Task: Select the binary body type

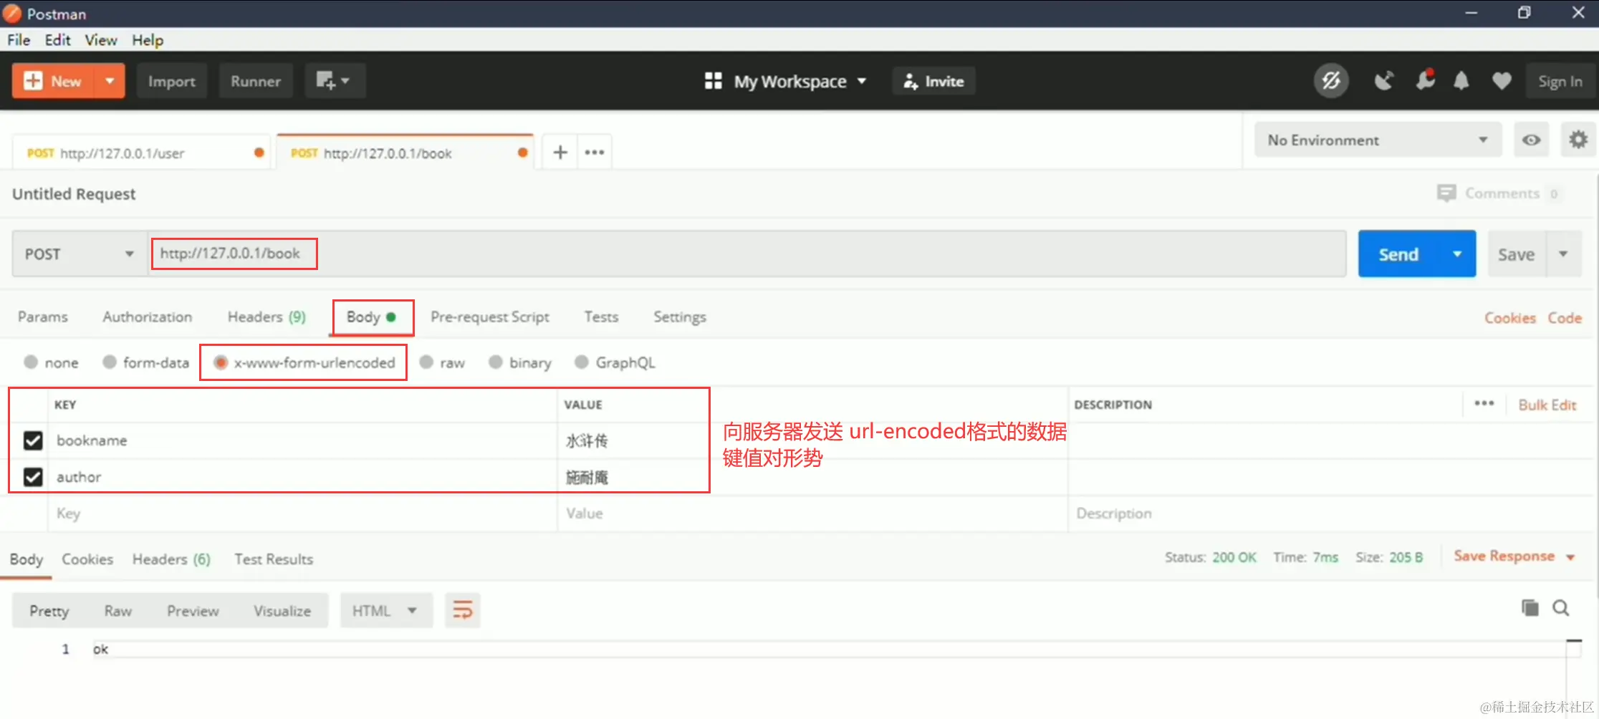Action: tap(496, 362)
